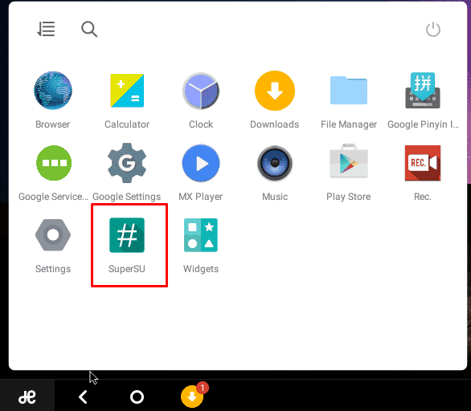This screenshot has height=411, width=471.
Task: Launch File Manager
Action: [349, 90]
